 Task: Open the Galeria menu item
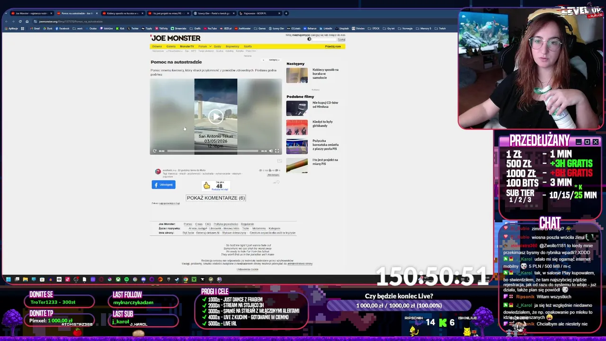[x=171, y=46]
